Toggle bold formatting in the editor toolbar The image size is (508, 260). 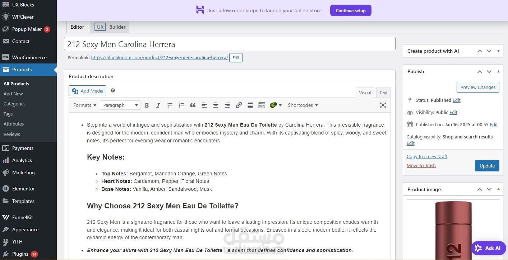click(x=147, y=105)
